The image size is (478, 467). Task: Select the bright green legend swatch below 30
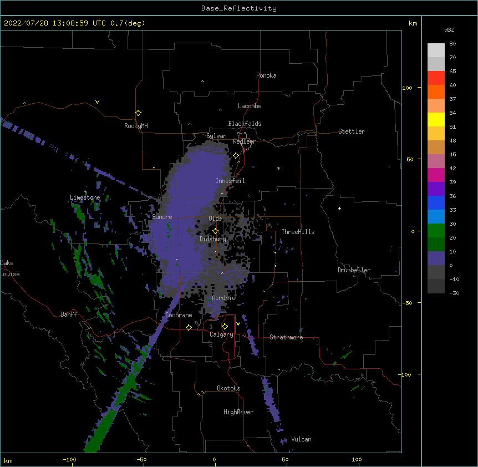click(x=436, y=231)
